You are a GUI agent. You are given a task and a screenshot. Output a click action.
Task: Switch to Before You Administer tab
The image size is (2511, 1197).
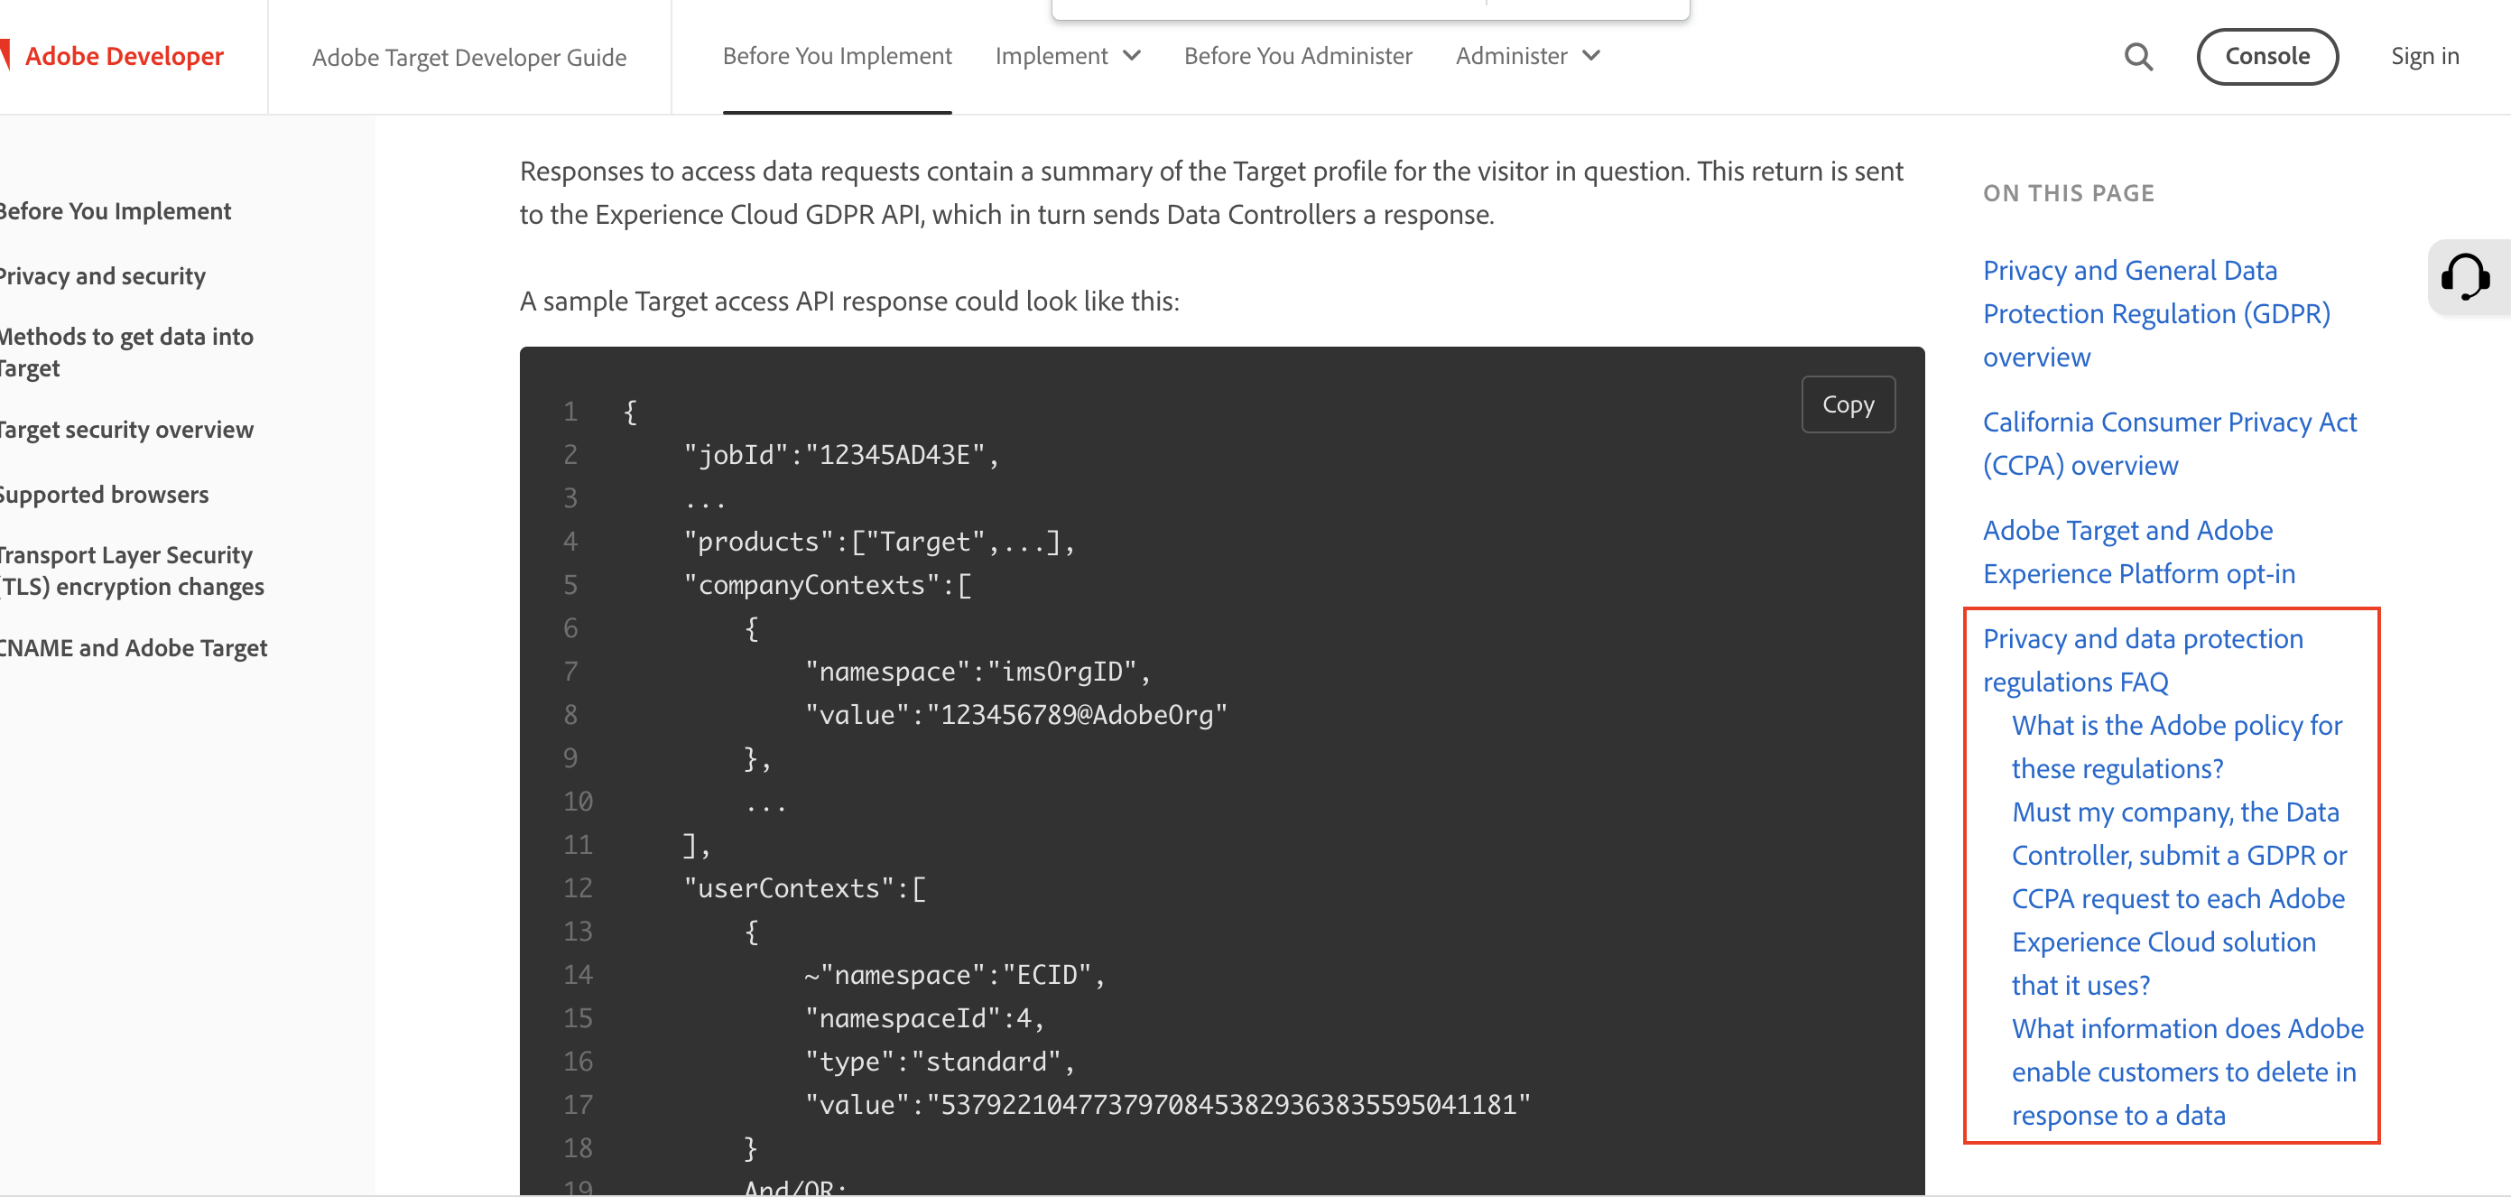pyautogui.click(x=1296, y=57)
